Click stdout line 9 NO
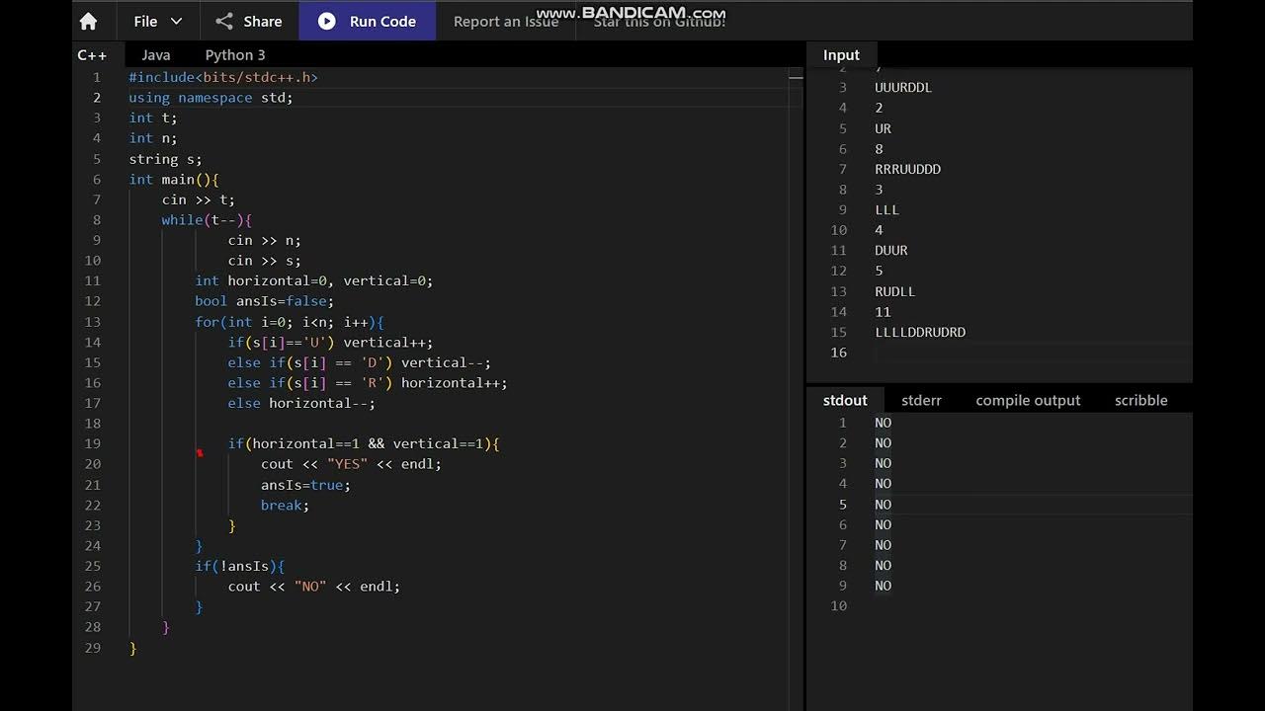This screenshot has height=711, width=1265. [x=883, y=586]
